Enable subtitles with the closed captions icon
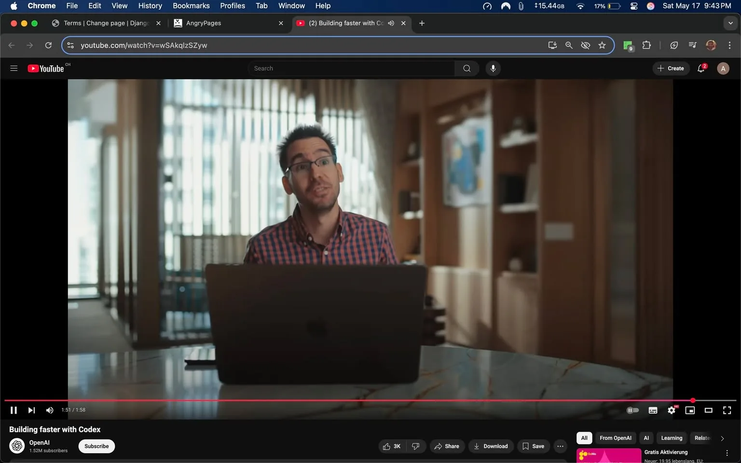 click(x=652, y=410)
